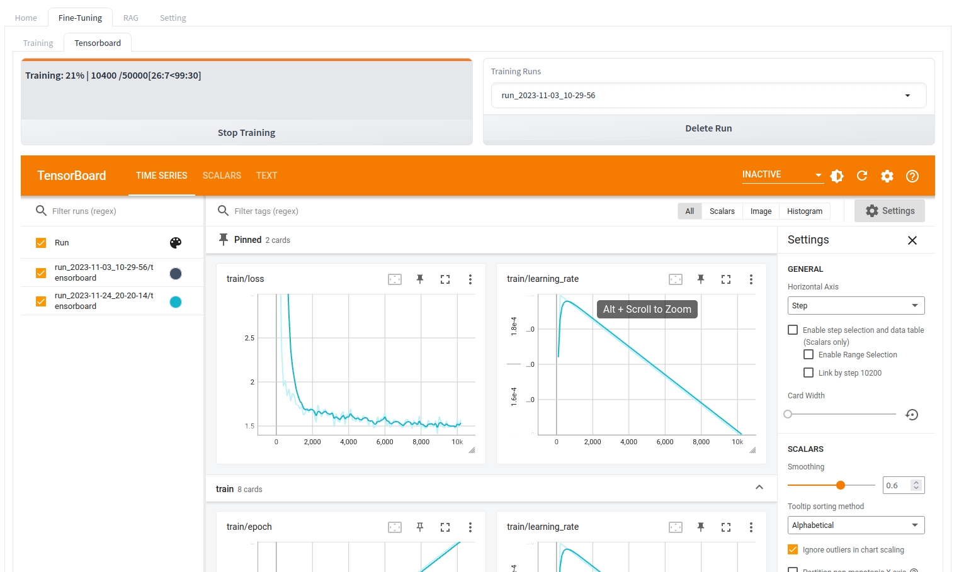This screenshot has height=572, width=959.
Task: Uncheck the run_2023-11-03_10-29-56 run checkbox
Action: [41, 273]
